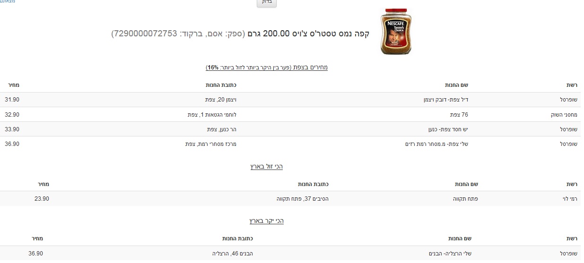Click the 'כתובת החנות' header in the Safed prices table

pyautogui.click(x=221, y=85)
